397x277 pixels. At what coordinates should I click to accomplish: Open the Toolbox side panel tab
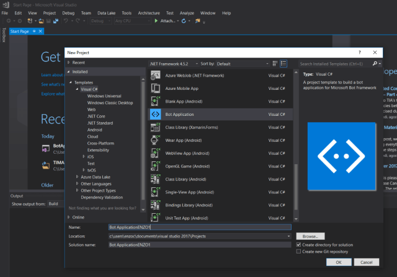tap(4, 35)
